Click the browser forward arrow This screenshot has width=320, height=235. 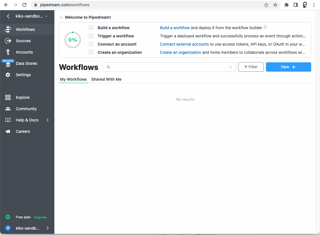click(15, 5)
